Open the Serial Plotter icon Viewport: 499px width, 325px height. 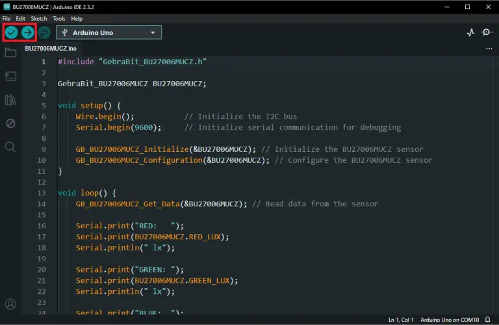pos(470,32)
